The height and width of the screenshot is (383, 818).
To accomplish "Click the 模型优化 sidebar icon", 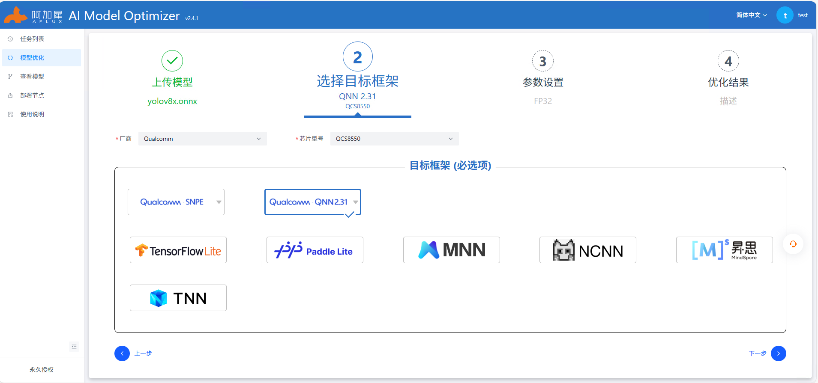I will point(10,58).
